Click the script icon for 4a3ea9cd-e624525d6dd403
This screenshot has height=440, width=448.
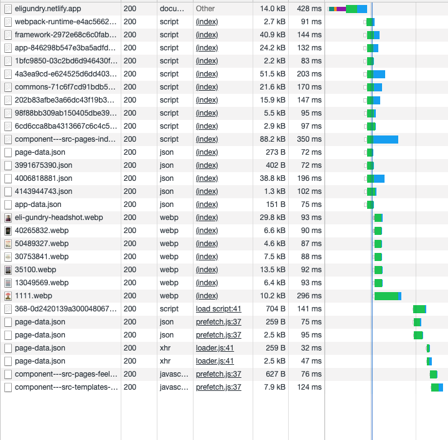pyautogui.click(x=8, y=74)
